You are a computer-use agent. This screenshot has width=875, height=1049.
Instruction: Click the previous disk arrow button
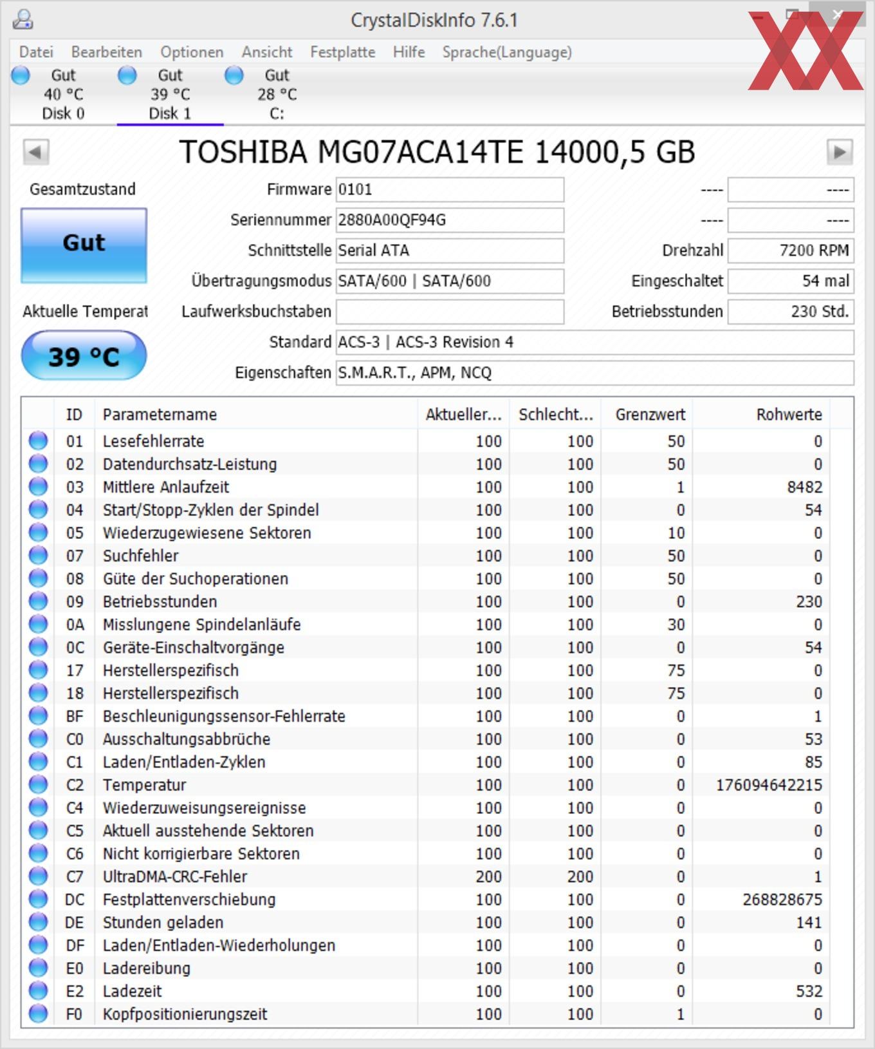point(36,153)
